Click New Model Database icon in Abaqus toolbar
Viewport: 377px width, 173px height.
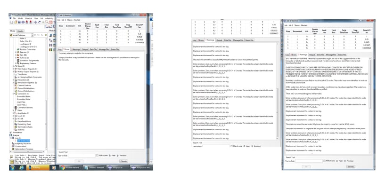click(x=11, y=22)
